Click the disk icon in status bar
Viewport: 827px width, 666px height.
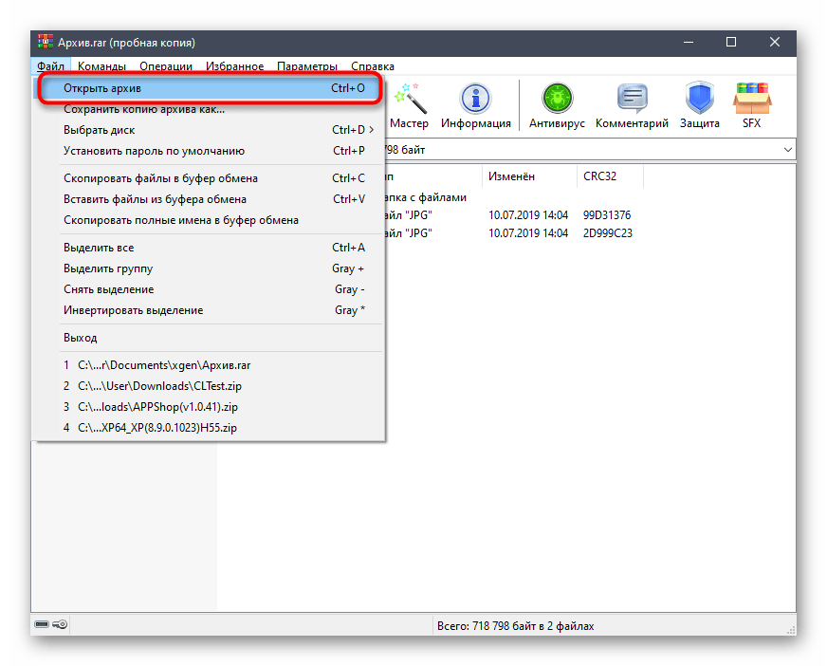pos(42,624)
